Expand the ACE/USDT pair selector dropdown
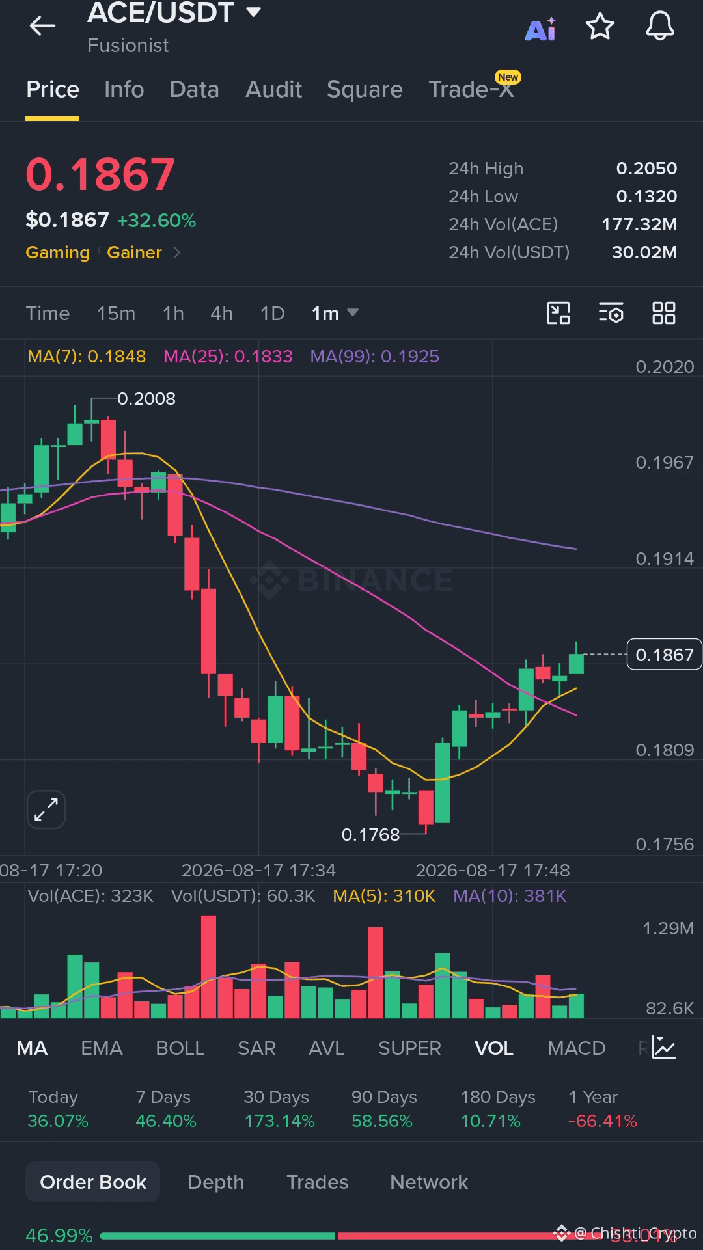This screenshot has width=703, height=1250. tap(255, 12)
